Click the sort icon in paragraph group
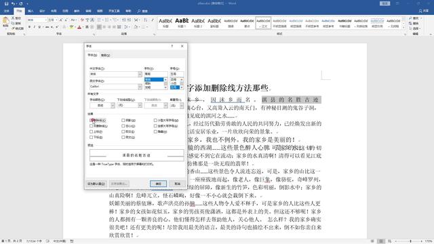This screenshot has width=434, height=244. (146, 20)
